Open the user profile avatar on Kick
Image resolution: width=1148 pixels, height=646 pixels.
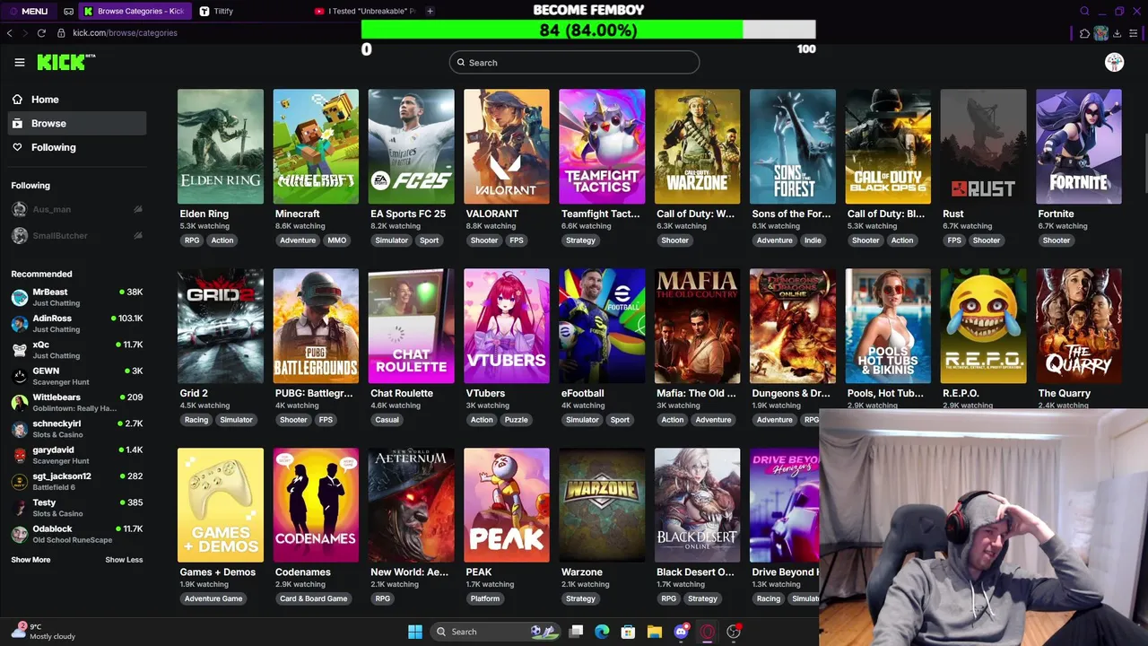(x=1114, y=62)
